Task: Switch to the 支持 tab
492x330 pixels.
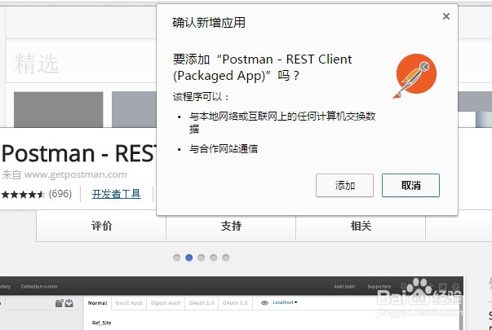Action: pyautogui.click(x=231, y=226)
